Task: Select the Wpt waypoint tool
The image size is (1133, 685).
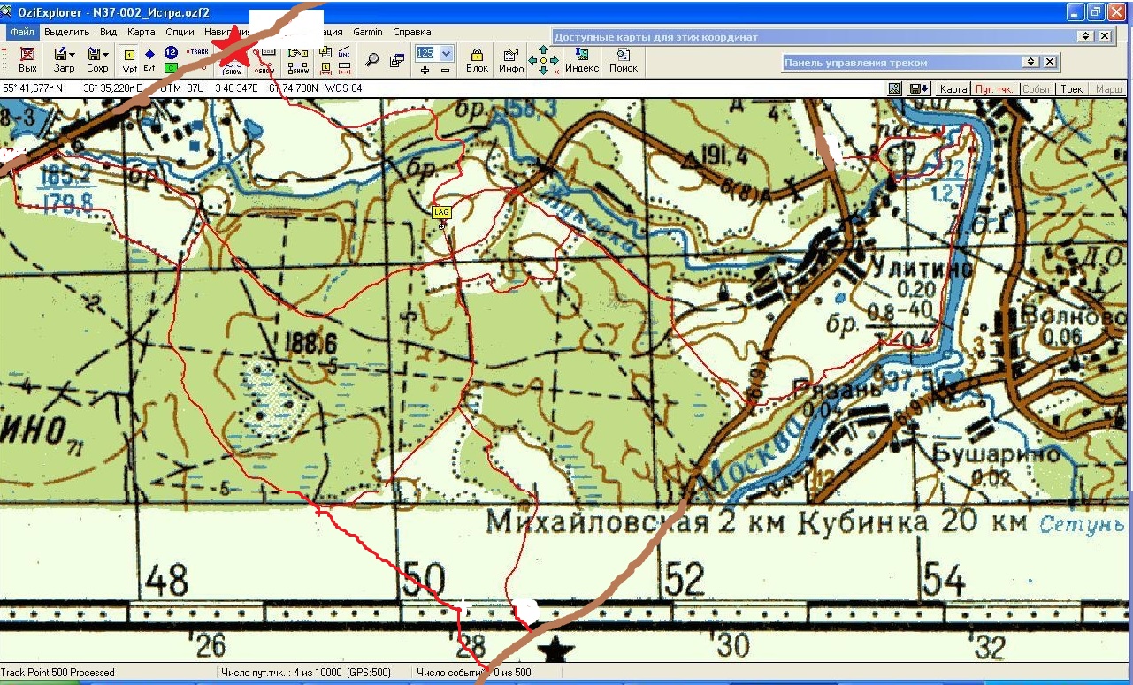Action: pos(129,59)
